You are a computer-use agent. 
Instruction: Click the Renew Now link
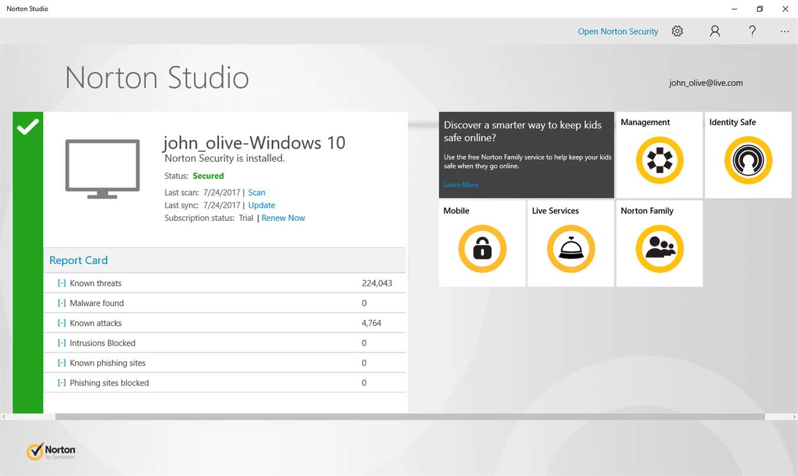[284, 218]
